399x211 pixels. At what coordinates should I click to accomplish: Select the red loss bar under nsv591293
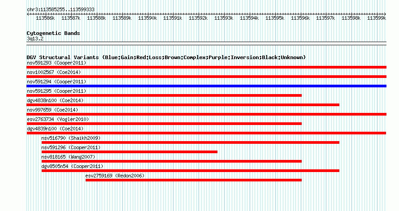click(x=206, y=67)
